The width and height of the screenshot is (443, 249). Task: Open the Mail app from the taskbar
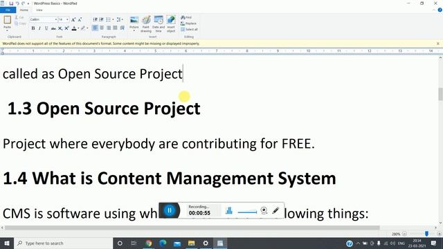[177, 243]
